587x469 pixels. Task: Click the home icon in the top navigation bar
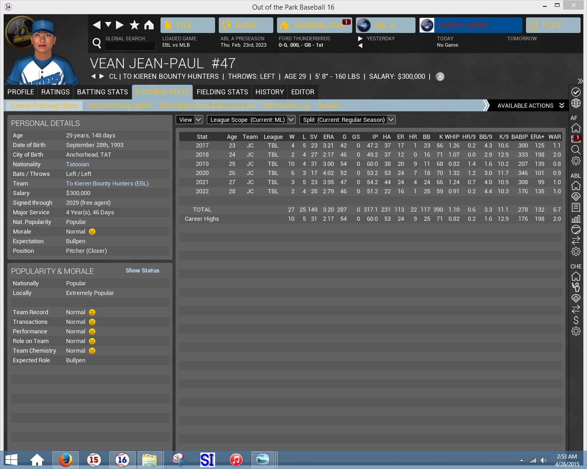click(149, 25)
